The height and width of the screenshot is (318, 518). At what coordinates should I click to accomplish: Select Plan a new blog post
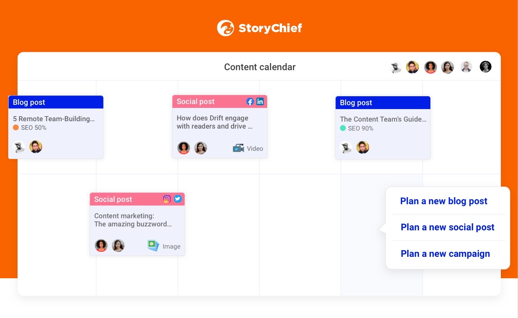(444, 201)
